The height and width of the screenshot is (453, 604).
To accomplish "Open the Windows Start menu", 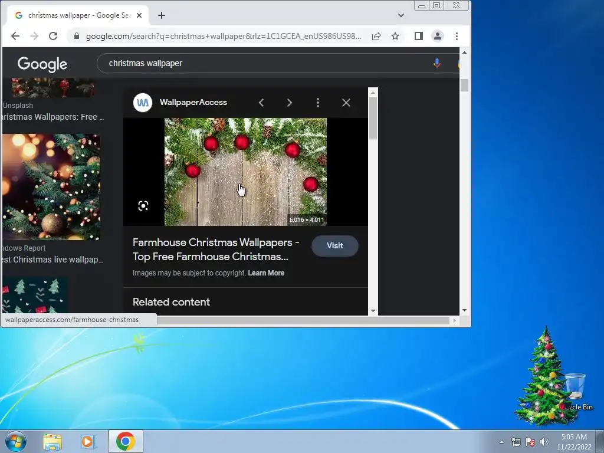I will pos(16,441).
